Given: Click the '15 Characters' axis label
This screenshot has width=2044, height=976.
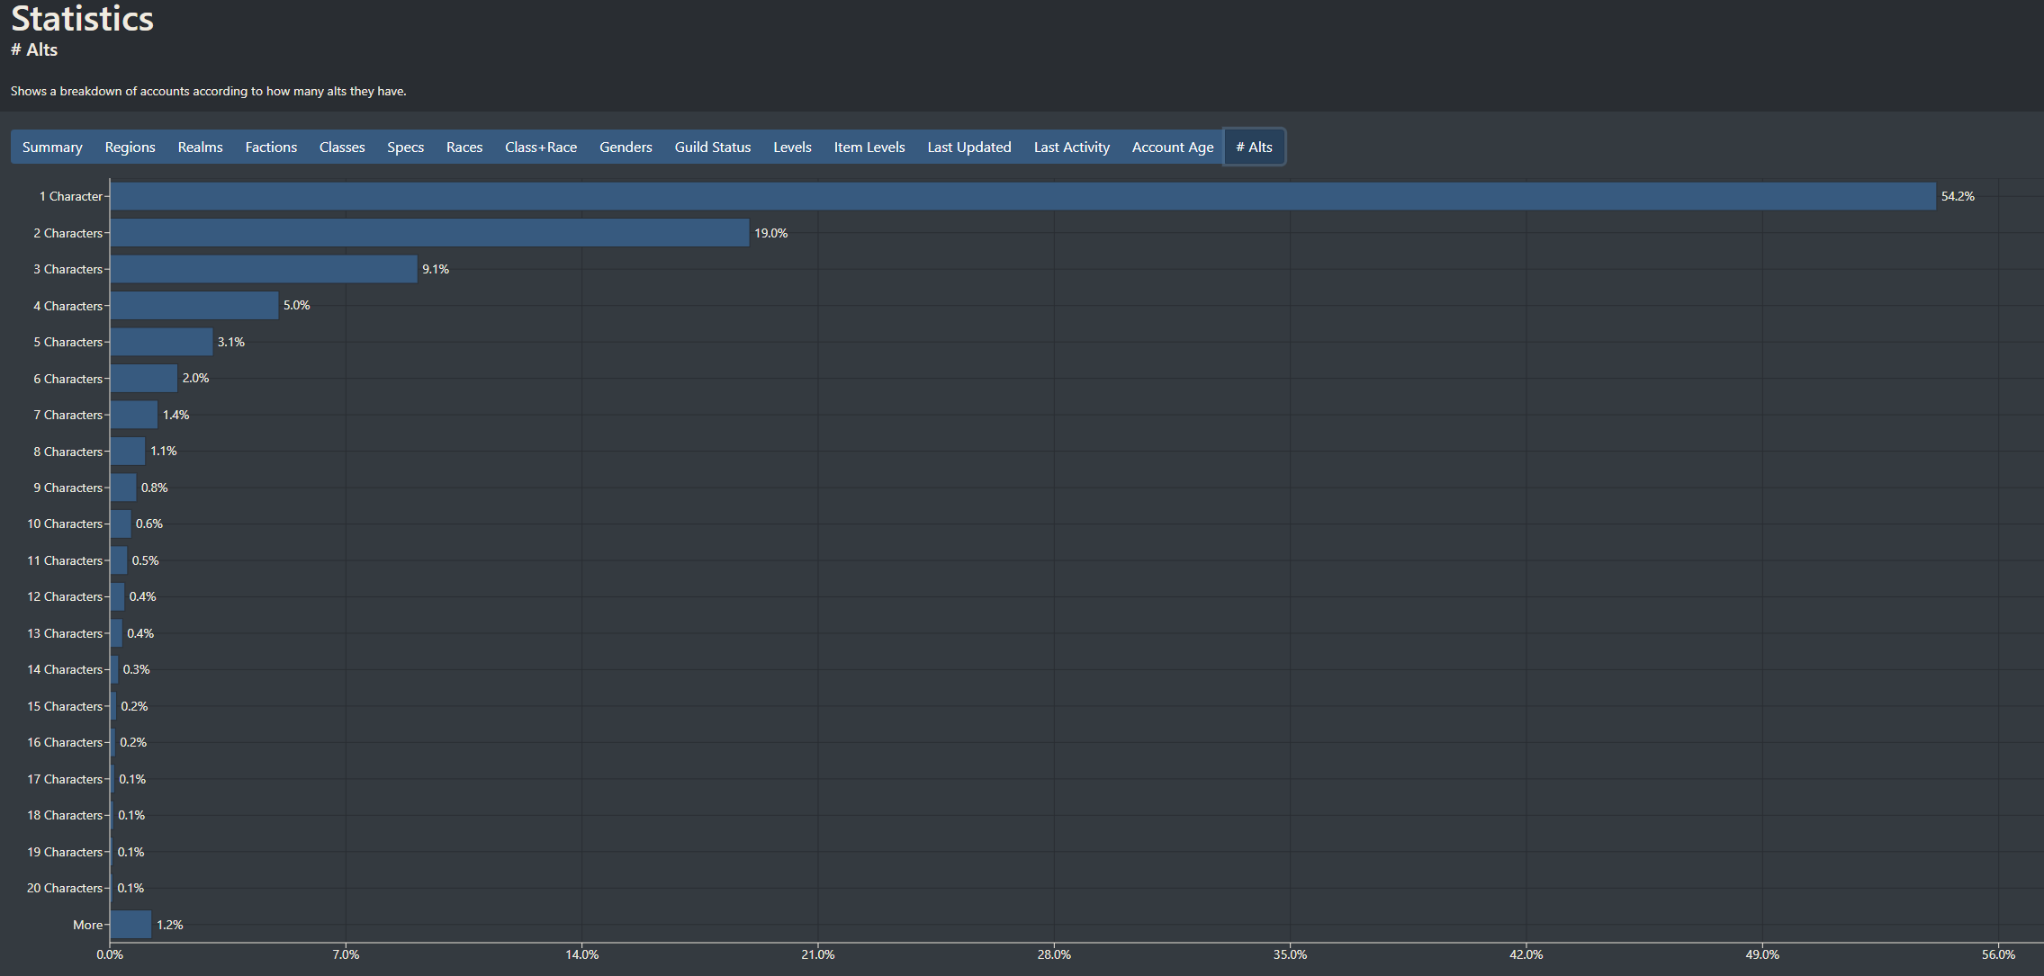Looking at the screenshot, I should tap(65, 706).
